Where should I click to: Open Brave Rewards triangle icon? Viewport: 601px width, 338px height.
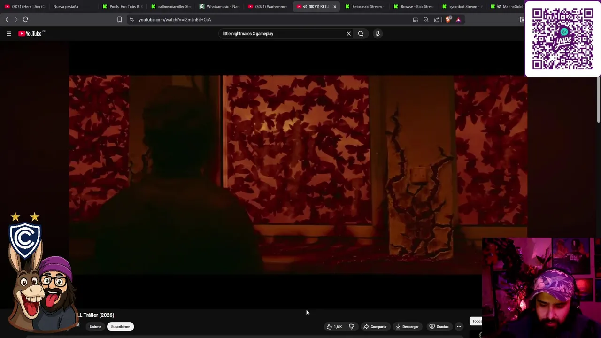[x=458, y=19]
